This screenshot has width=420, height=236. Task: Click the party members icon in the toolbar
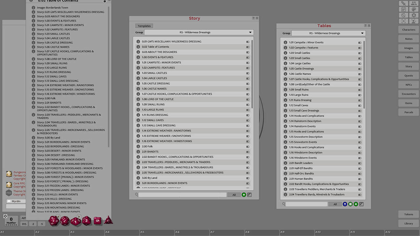coord(413,4)
